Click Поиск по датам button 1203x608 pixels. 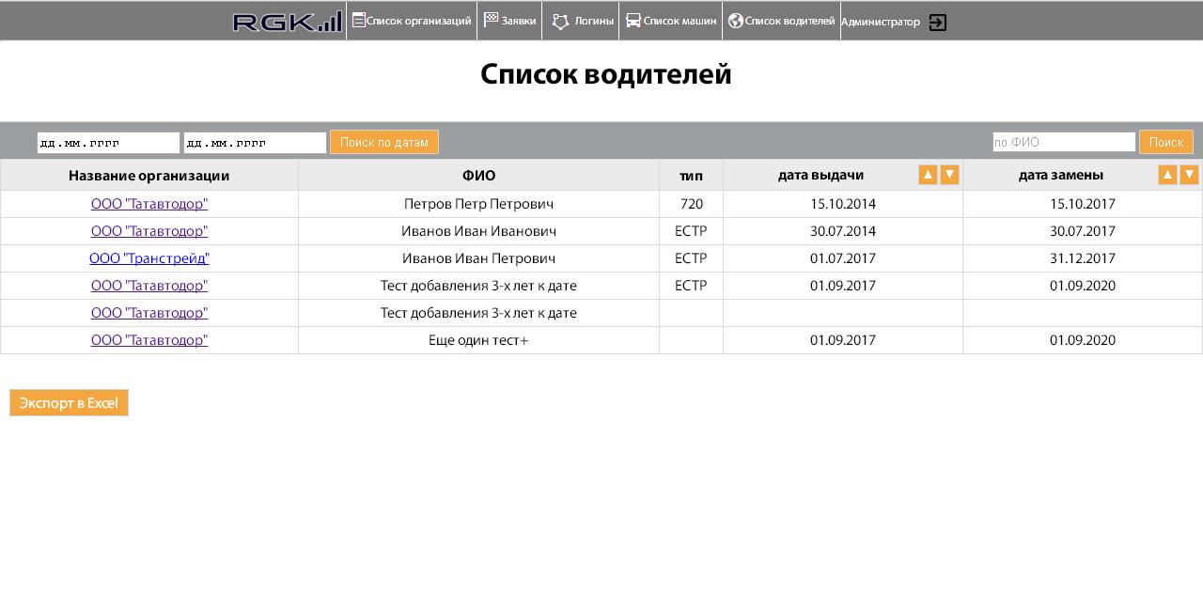(x=384, y=142)
